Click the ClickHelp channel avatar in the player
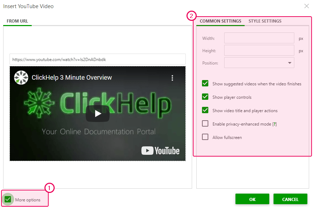 point(21,77)
